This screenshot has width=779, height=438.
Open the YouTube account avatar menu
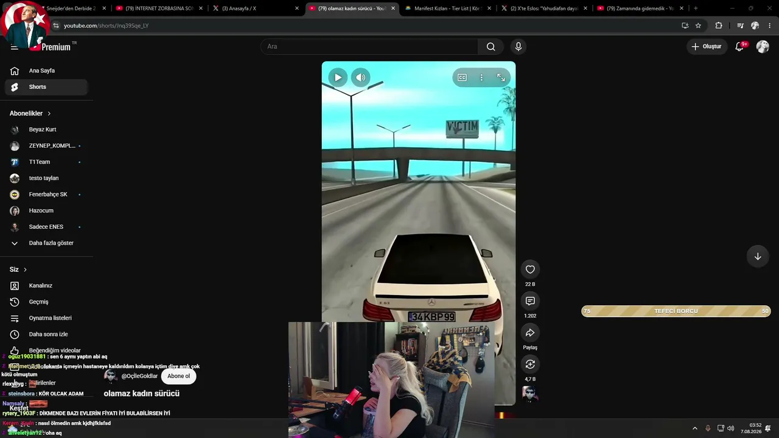[x=763, y=47]
